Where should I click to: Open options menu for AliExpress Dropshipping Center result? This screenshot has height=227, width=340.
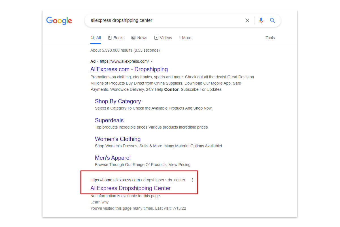click(192, 180)
